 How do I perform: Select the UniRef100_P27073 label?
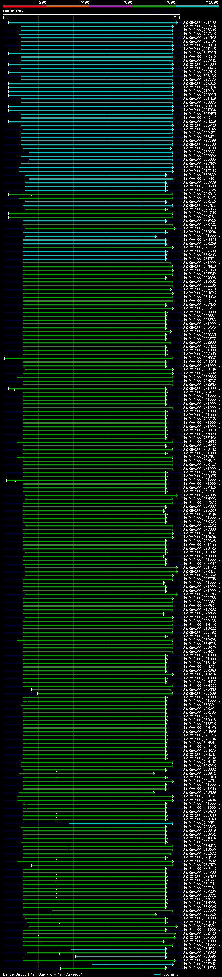pos(199,503)
